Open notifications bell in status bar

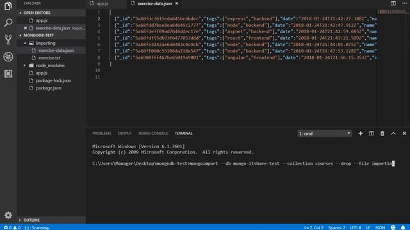coord(403,227)
